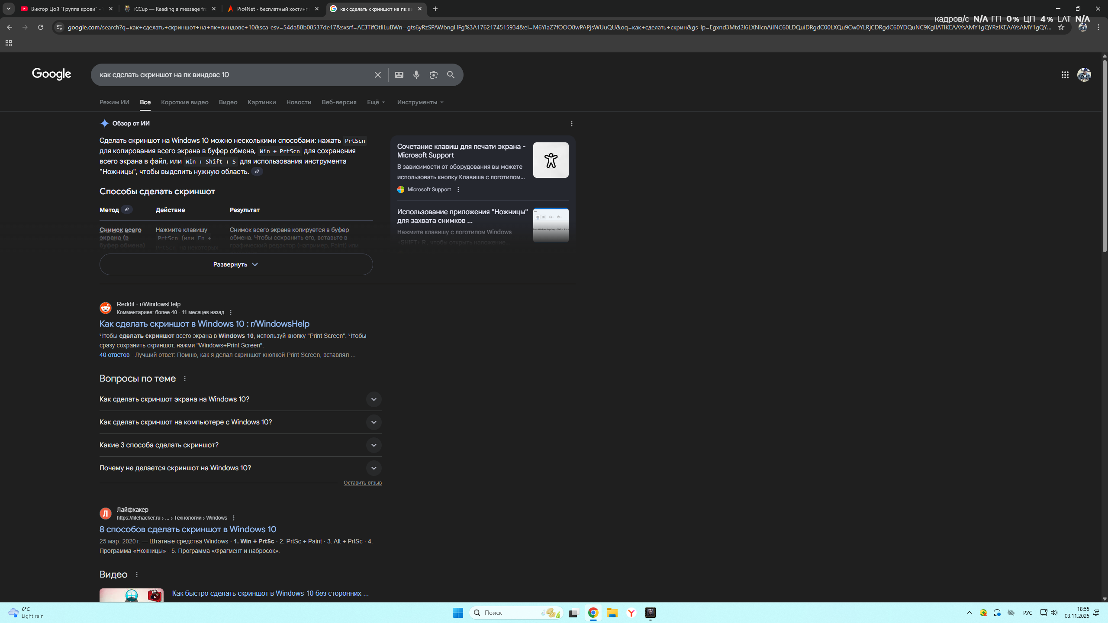Open the Google apps grid icon
This screenshot has height=623, width=1108.
tap(1065, 75)
